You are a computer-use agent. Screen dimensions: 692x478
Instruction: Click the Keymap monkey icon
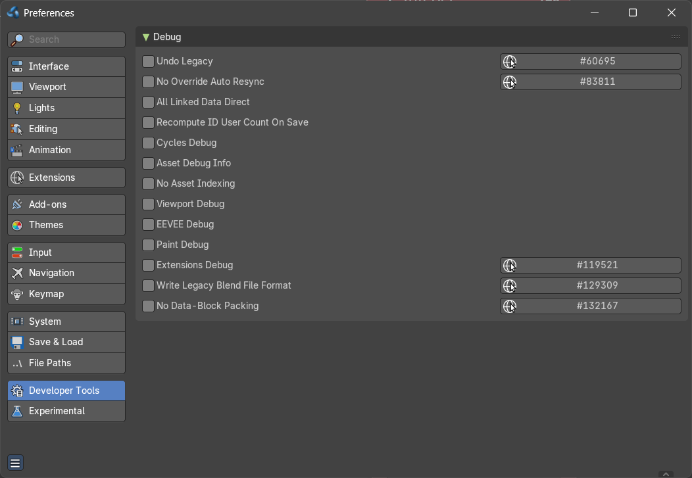pos(17,294)
